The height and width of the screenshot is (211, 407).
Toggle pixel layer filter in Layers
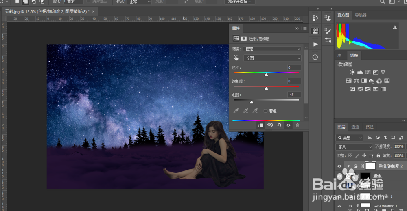point(370,138)
